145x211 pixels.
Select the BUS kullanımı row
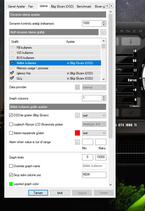55,58
